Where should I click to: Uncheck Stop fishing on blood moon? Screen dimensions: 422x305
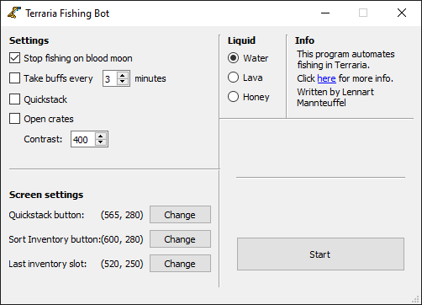[x=14, y=58]
